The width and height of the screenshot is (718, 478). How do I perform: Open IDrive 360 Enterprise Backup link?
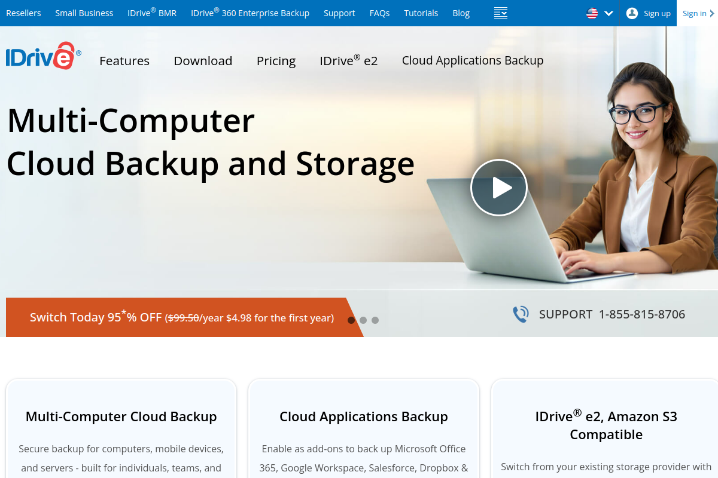click(x=250, y=13)
